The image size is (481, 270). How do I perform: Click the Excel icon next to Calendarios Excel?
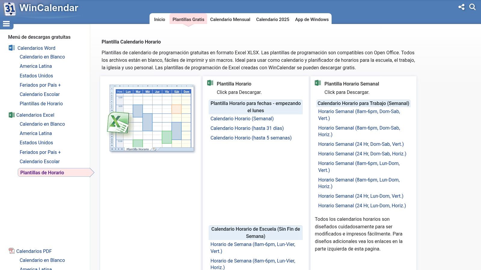(11, 115)
